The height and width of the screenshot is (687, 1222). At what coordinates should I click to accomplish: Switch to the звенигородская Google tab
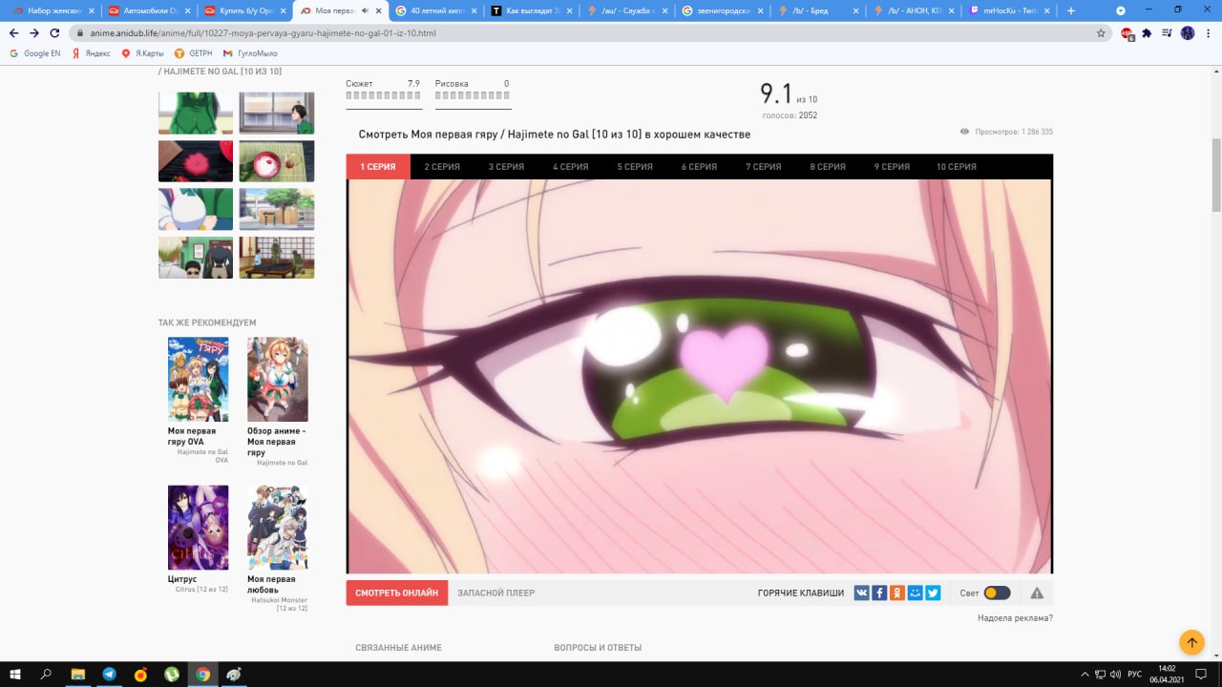coord(721,10)
